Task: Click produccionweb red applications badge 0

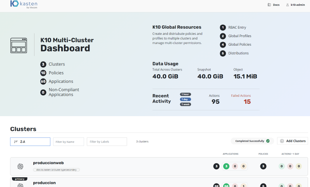Action: 235,166
